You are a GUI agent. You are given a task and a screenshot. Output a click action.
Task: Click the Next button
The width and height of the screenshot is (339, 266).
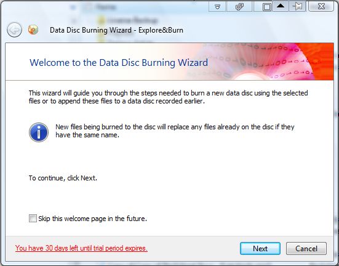260,249
